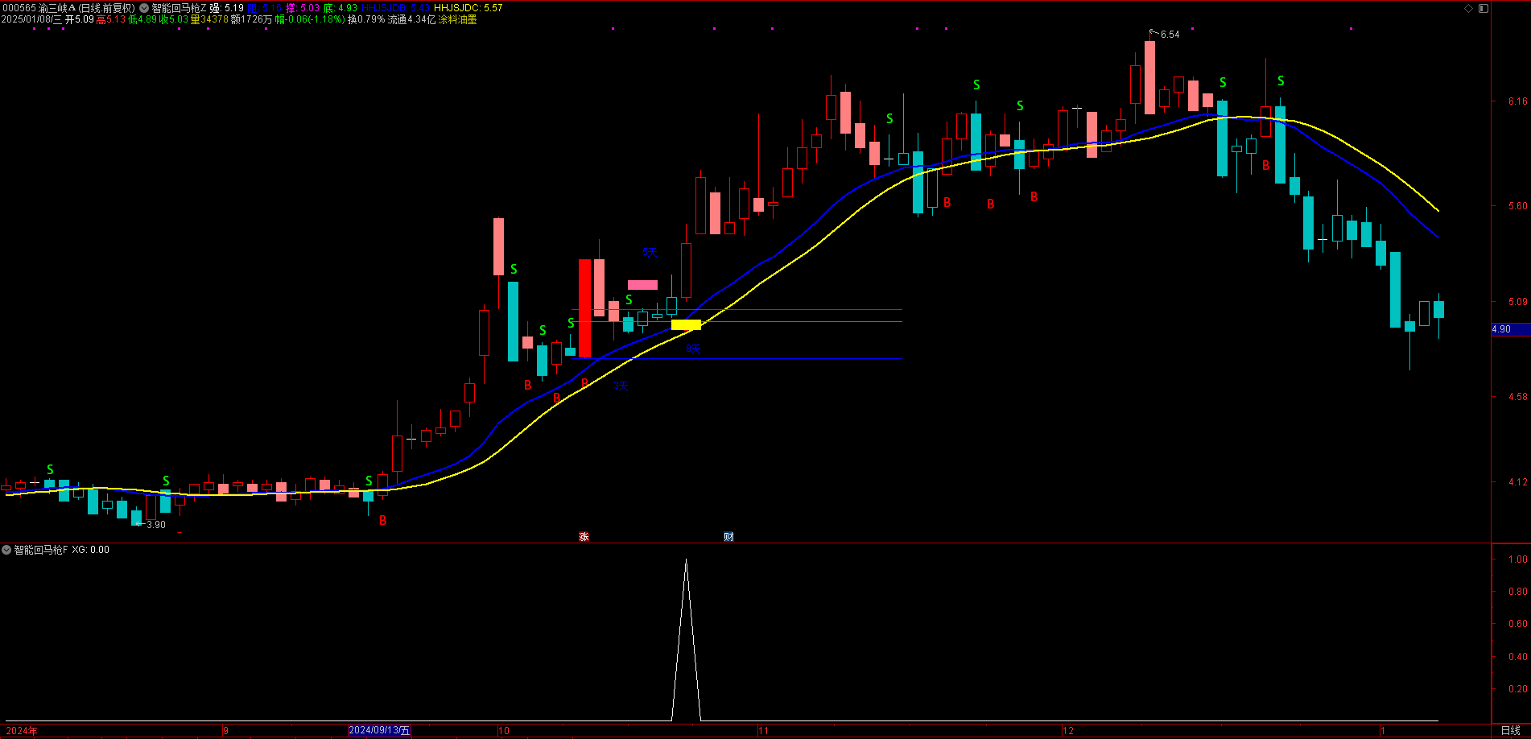Click the HHJSJDC: 5.57 indicator value
This screenshot has width=1531, height=739.
pyautogui.click(x=468, y=8)
